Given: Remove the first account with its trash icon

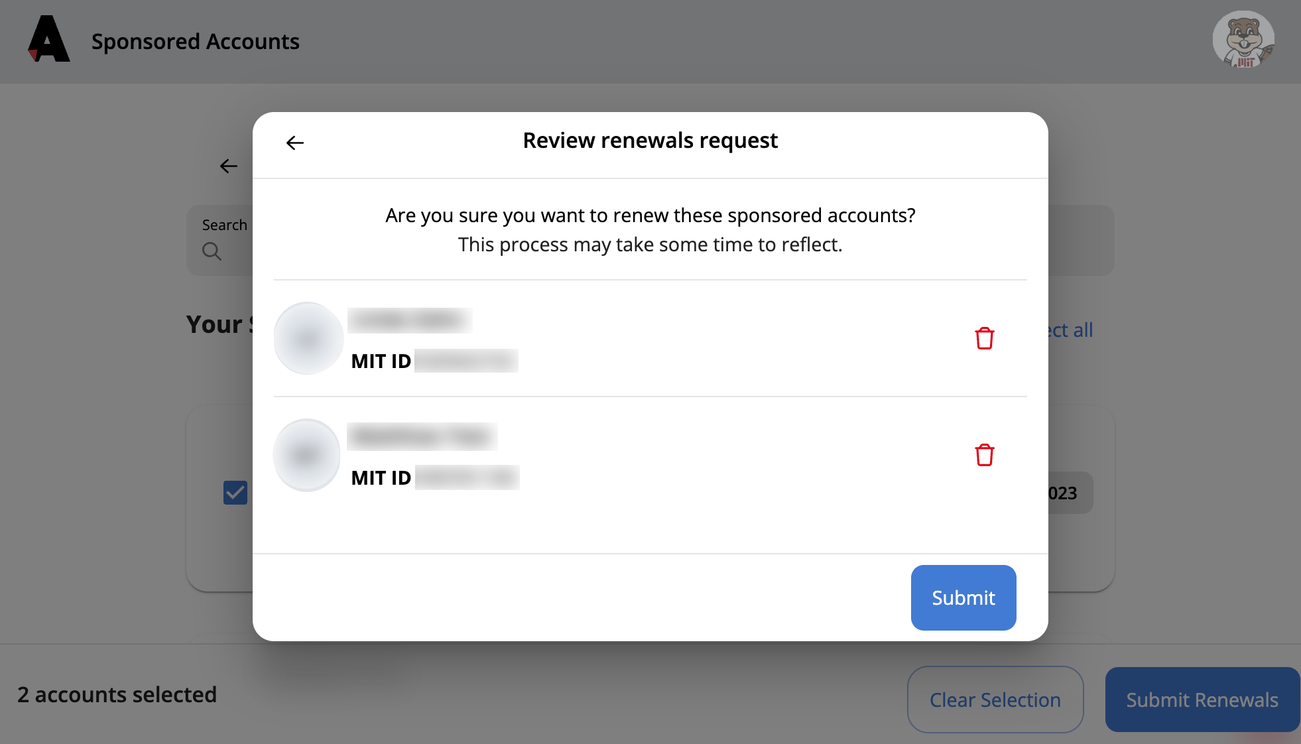Looking at the screenshot, I should pos(985,338).
